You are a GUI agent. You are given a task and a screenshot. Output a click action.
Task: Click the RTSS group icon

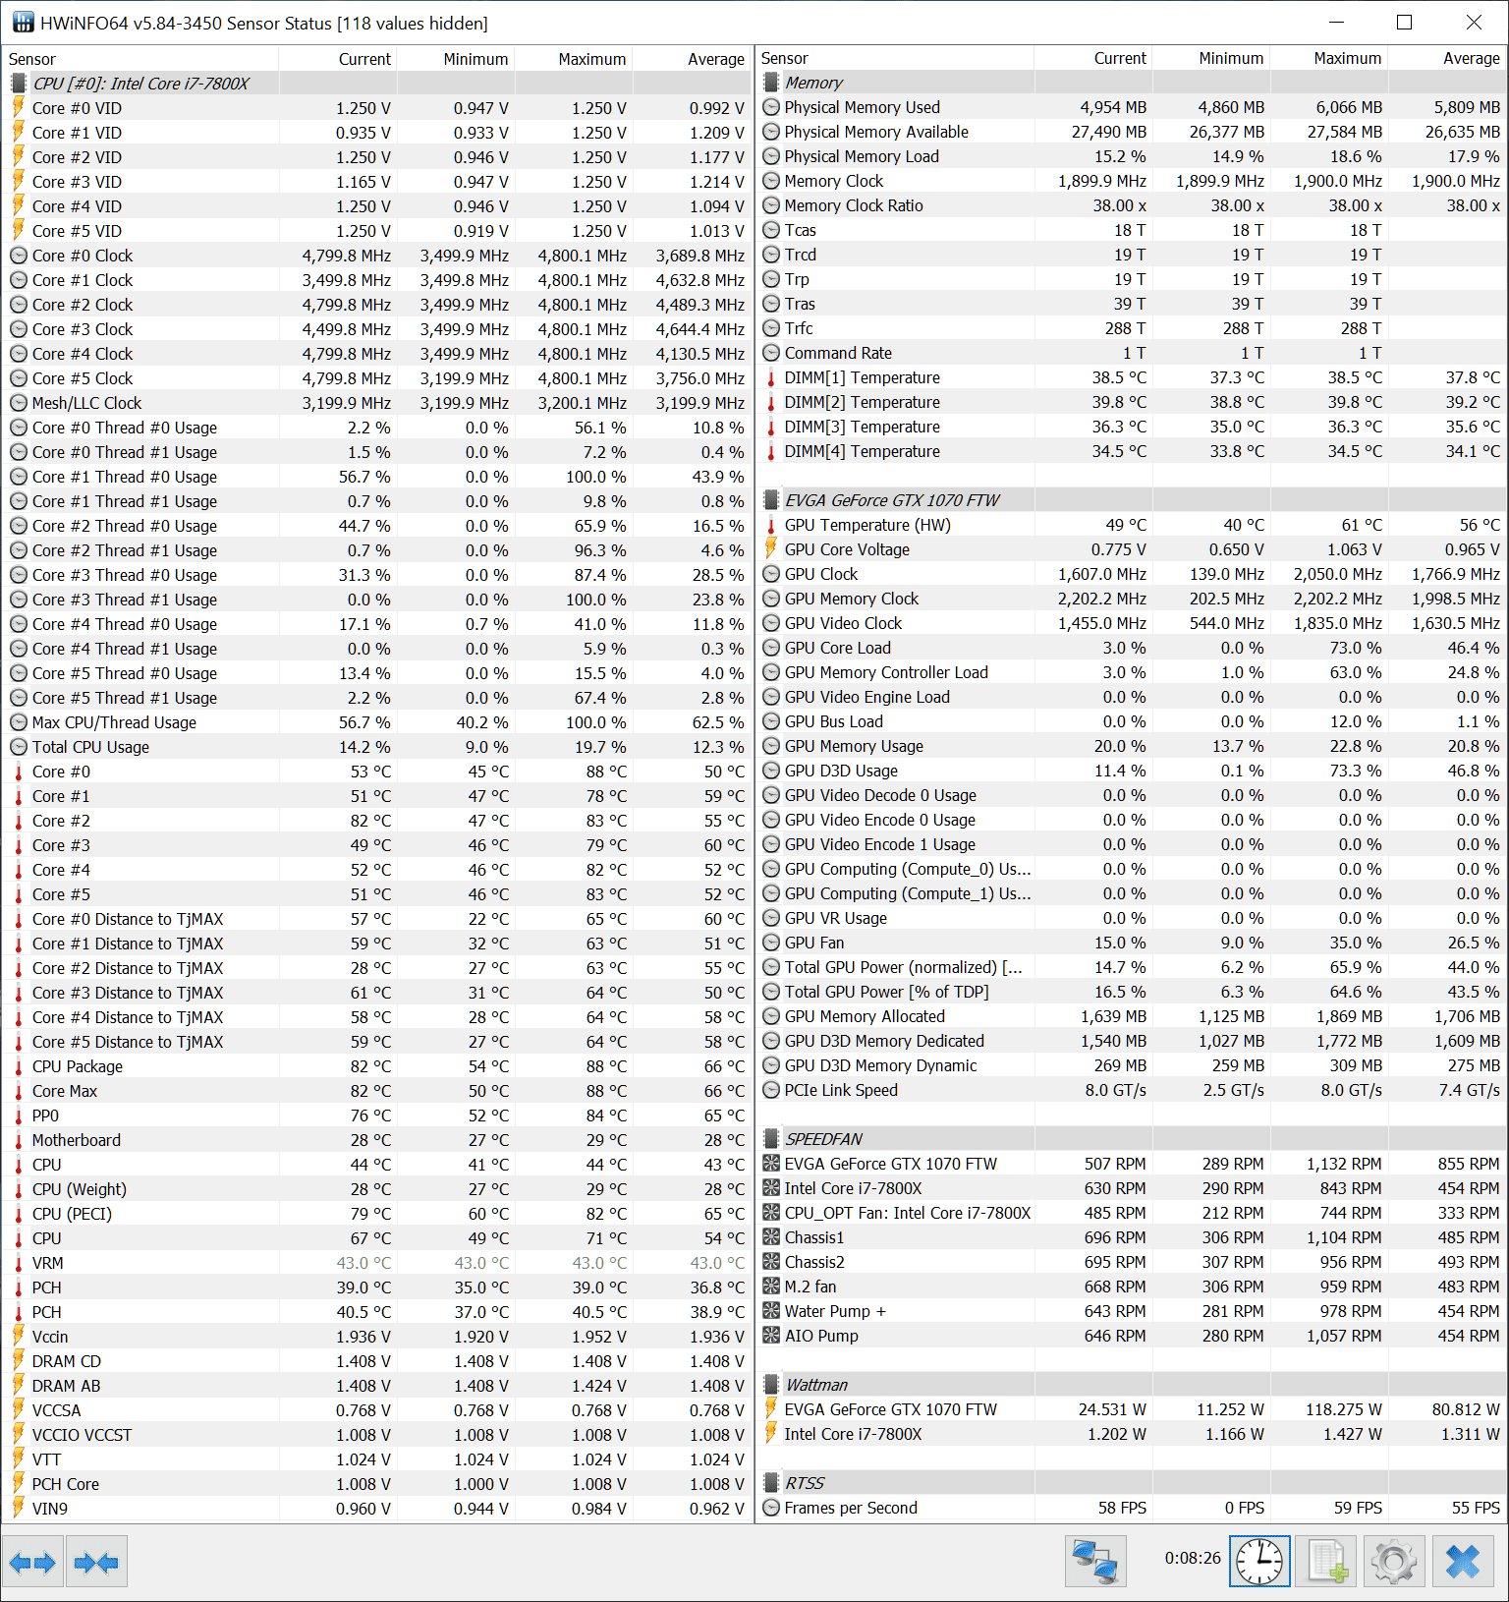pyautogui.click(x=772, y=1483)
